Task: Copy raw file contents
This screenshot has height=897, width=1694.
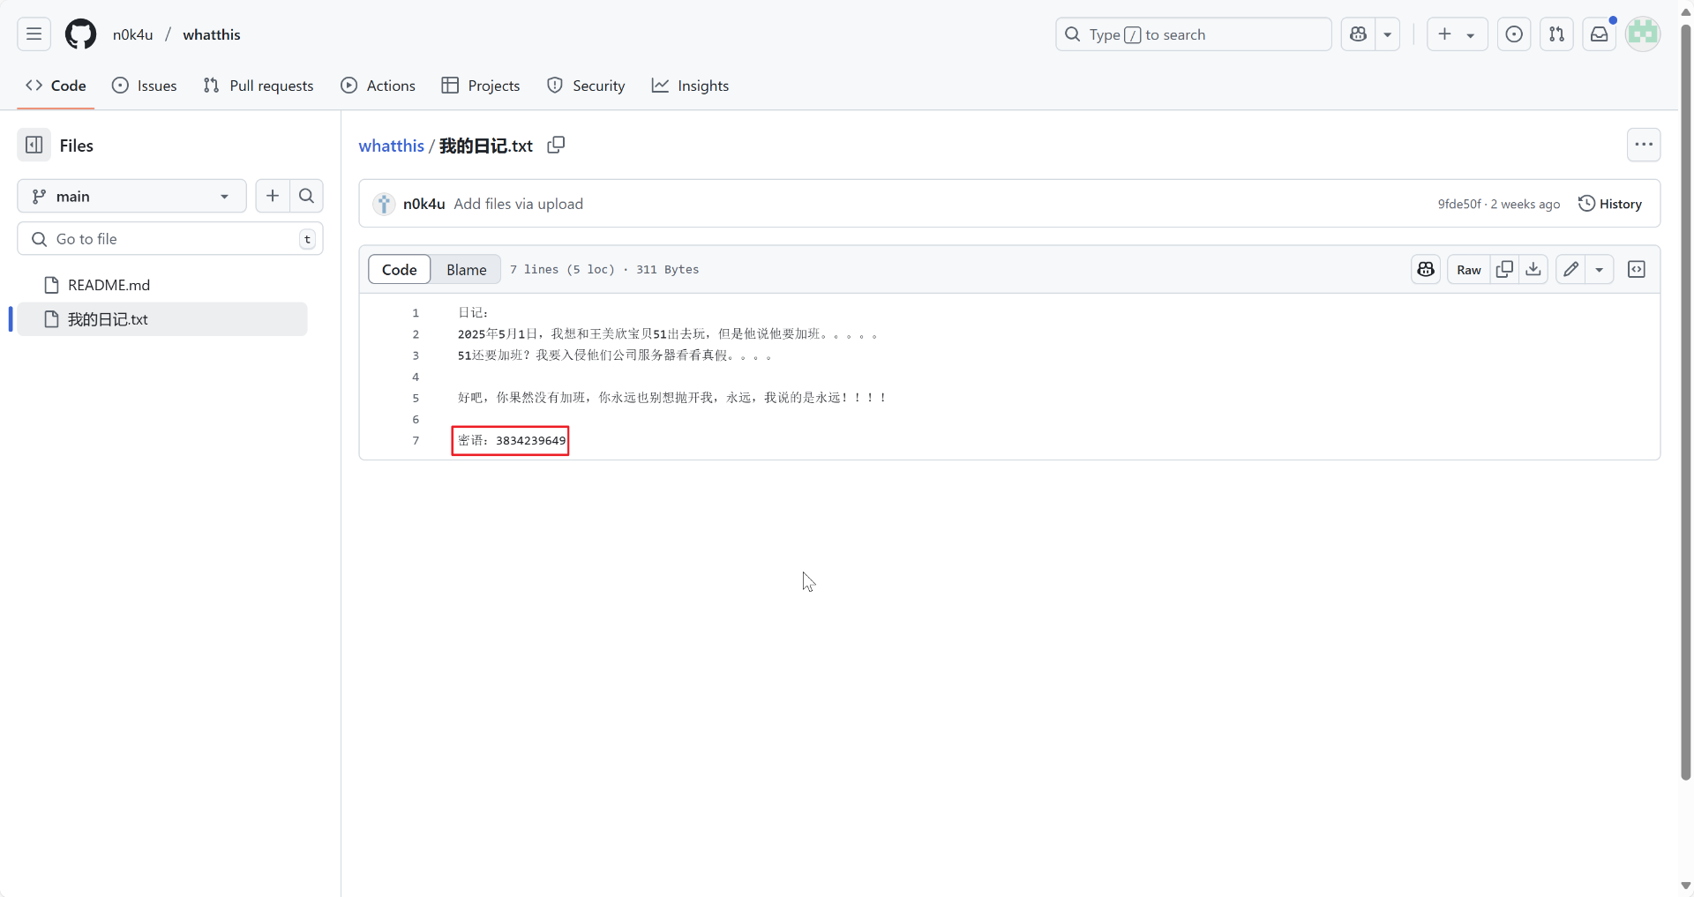Action: (x=1505, y=269)
